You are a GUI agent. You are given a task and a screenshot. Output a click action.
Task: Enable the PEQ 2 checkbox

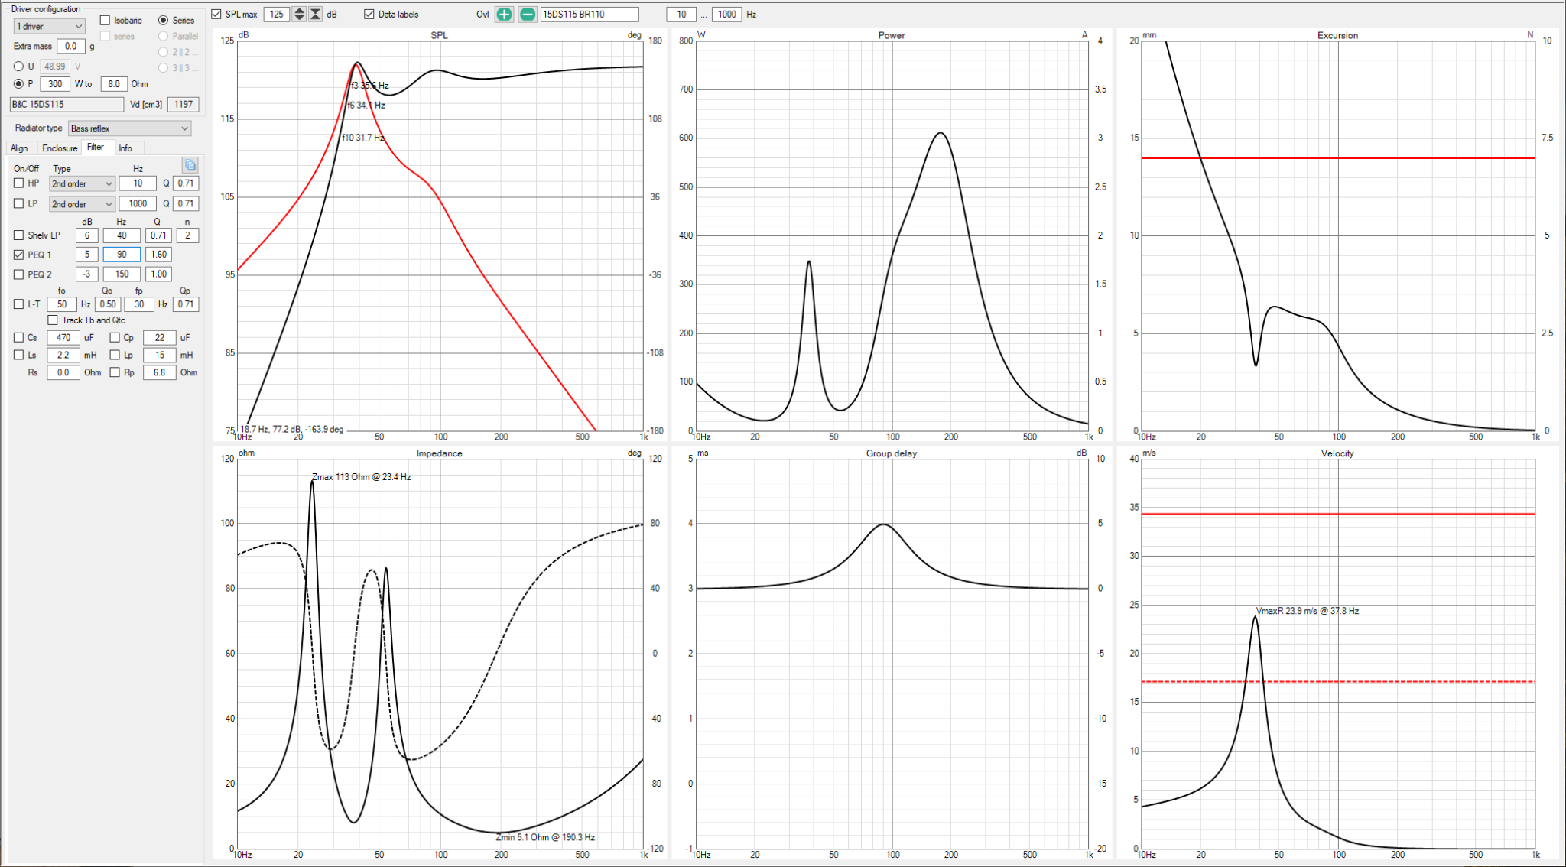pyautogui.click(x=19, y=274)
